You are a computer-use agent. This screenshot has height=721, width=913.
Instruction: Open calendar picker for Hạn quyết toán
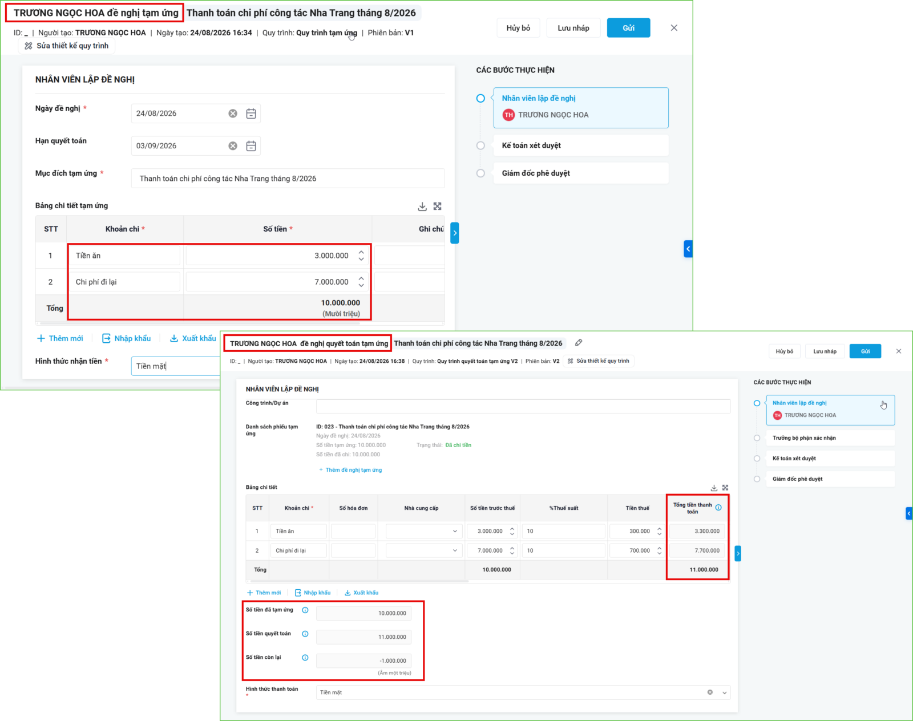[x=251, y=146]
